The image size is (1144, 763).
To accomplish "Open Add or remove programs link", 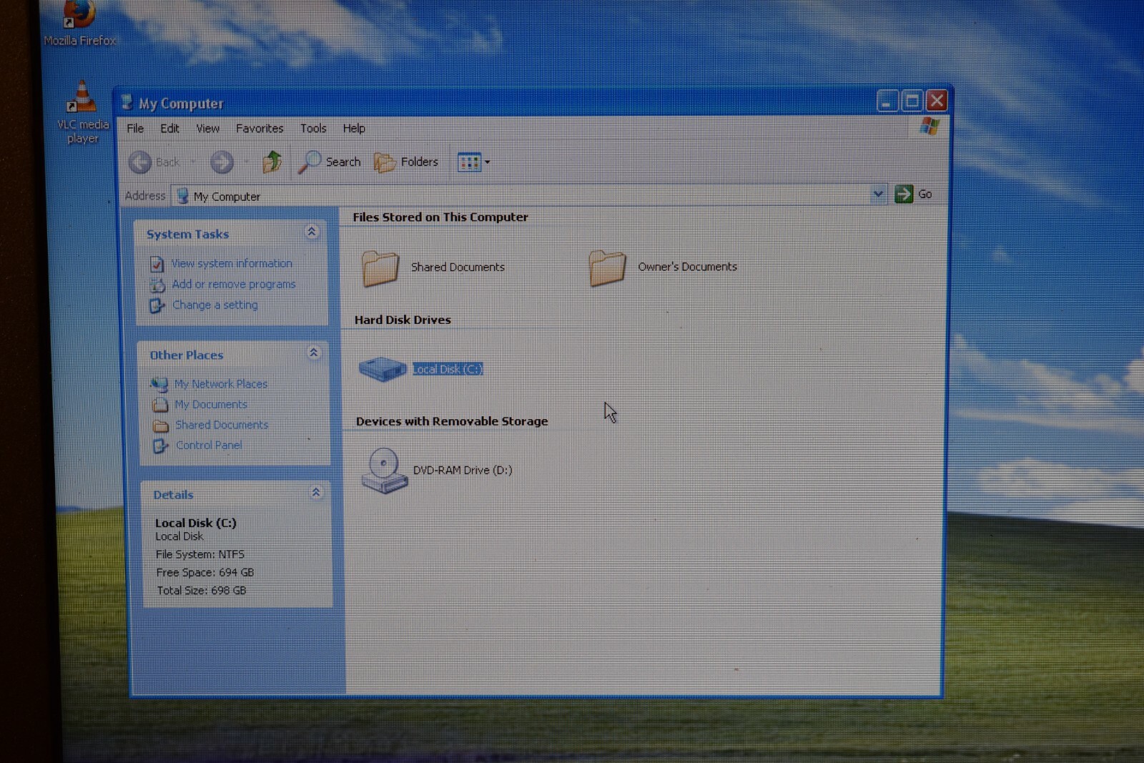I will coord(233,284).
